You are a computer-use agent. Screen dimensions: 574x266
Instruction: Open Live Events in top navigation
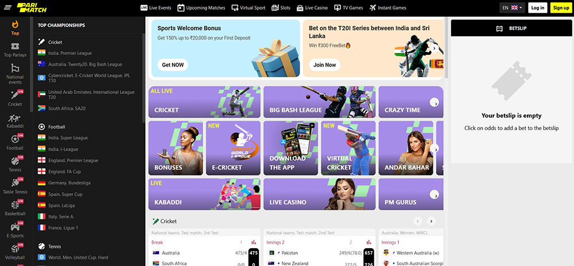pyautogui.click(x=156, y=7)
